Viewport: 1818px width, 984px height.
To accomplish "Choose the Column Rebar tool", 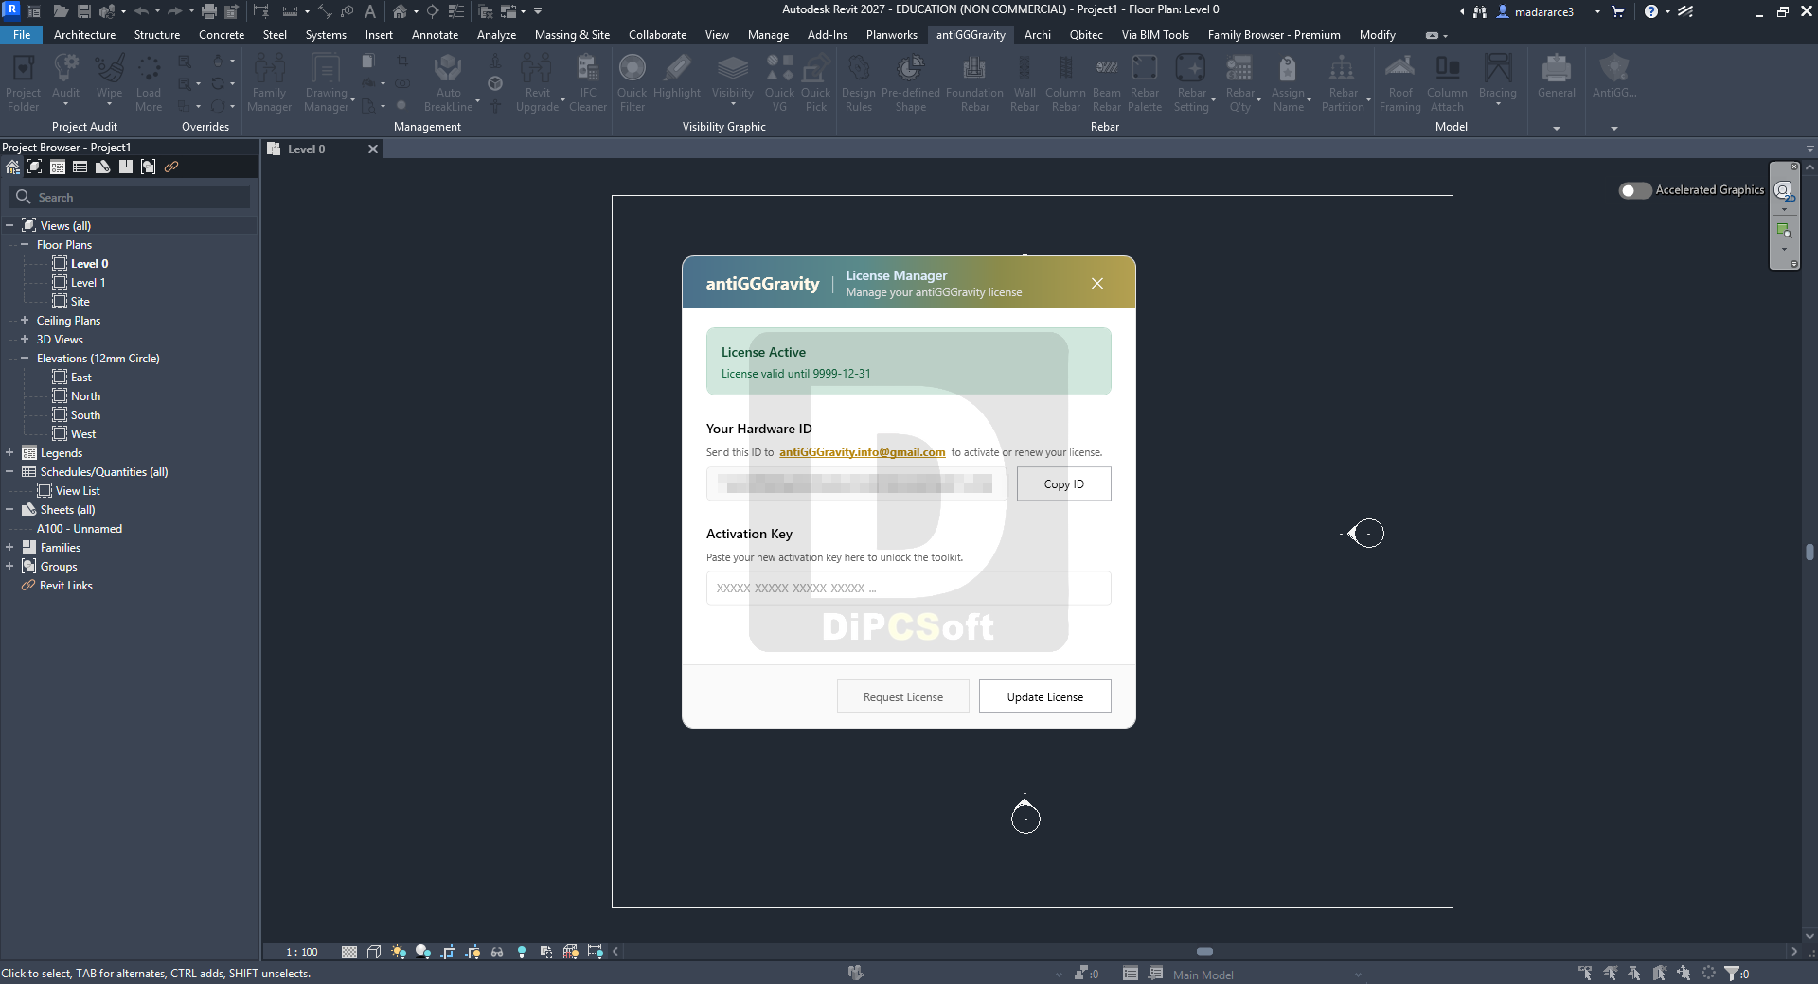I will 1065,83.
